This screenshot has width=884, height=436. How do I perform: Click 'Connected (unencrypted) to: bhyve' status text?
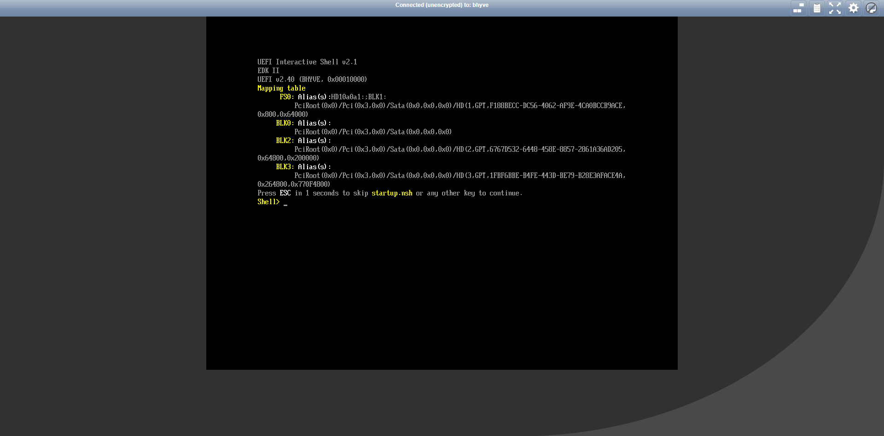tap(442, 5)
